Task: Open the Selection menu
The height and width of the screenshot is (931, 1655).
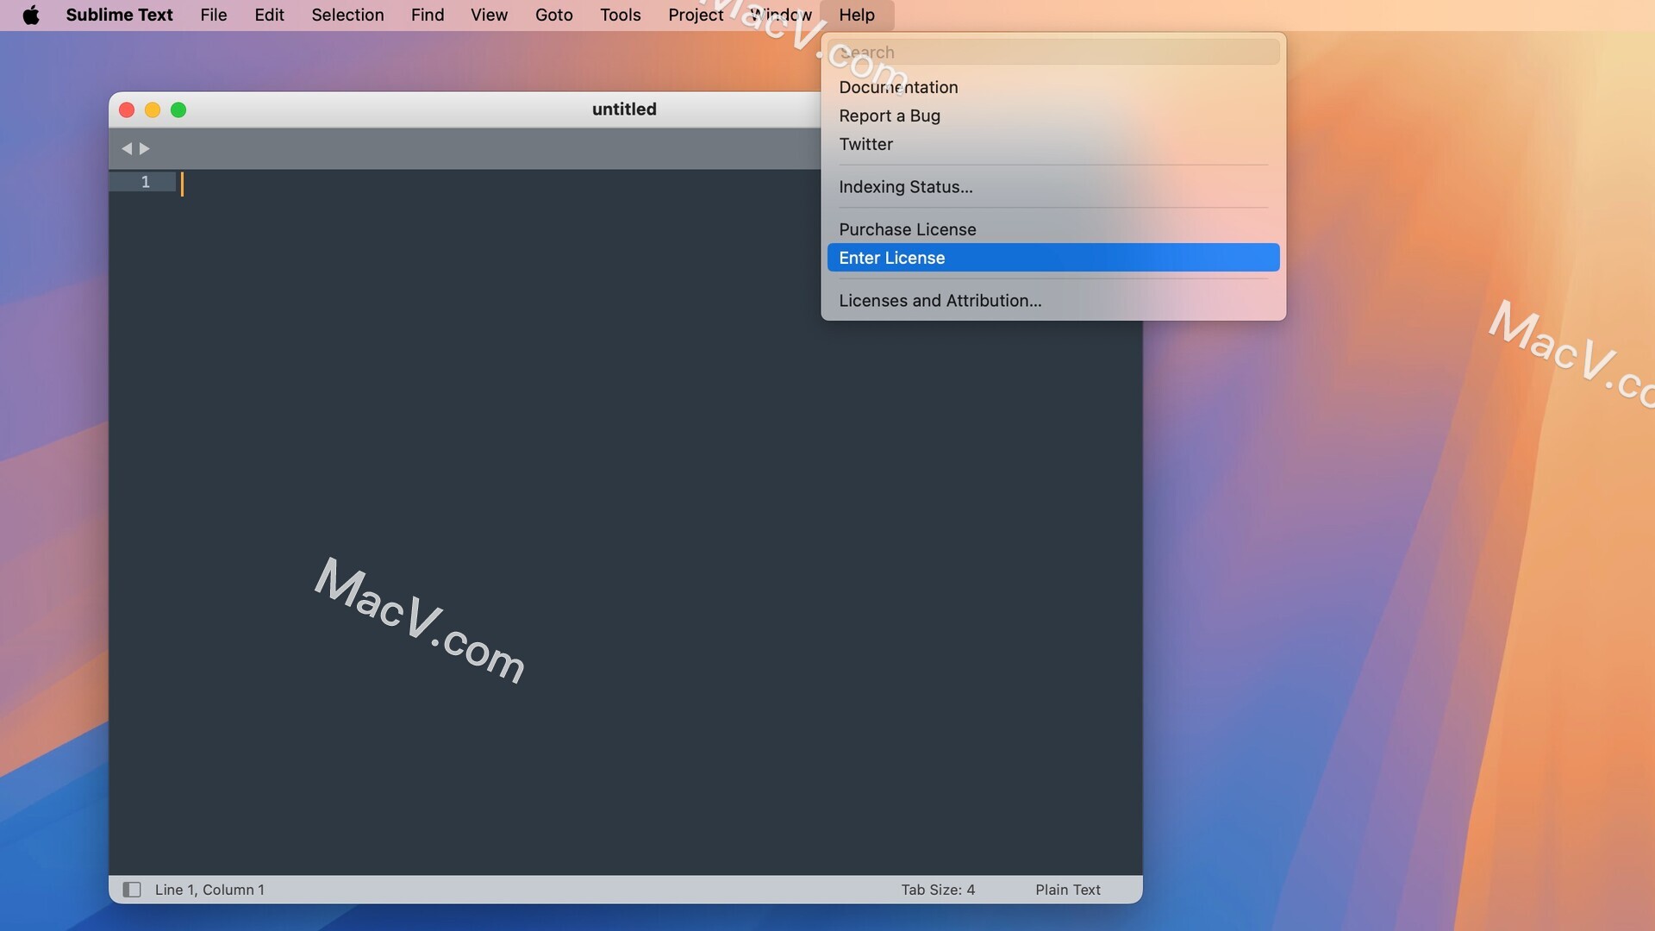Action: pyautogui.click(x=347, y=15)
